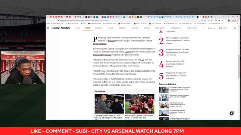Screen dimensions: 241x135
Task: Click the Twitter bookmark icon in the bookmarks bar
Action: (x=48, y=24)
